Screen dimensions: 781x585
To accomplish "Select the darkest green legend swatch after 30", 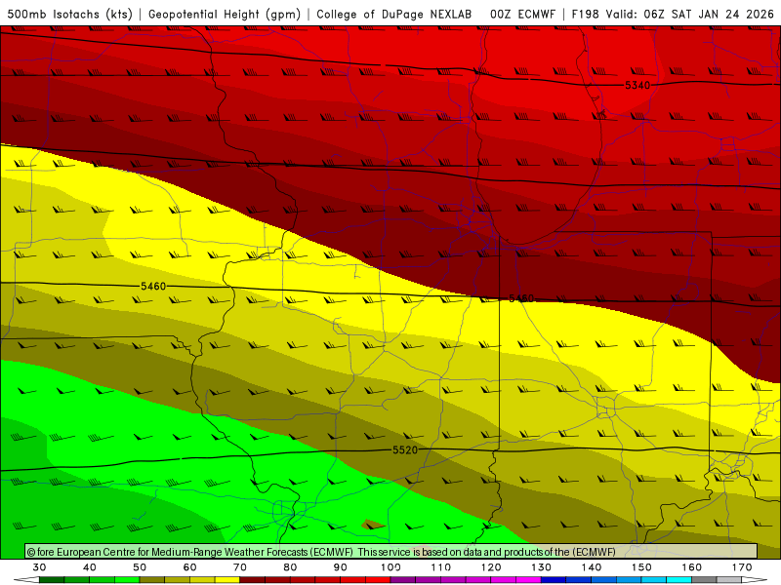I will pyautogui.click(x=52, y=580).
